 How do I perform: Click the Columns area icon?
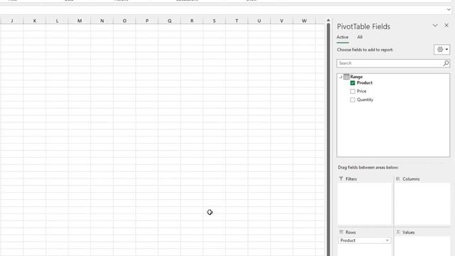398,178
